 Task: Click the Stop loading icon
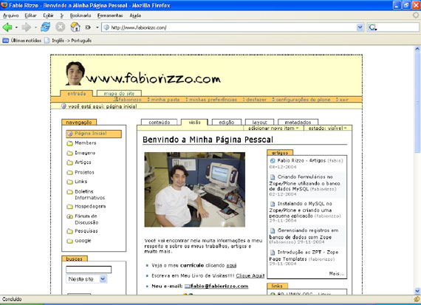click(60, 27)
